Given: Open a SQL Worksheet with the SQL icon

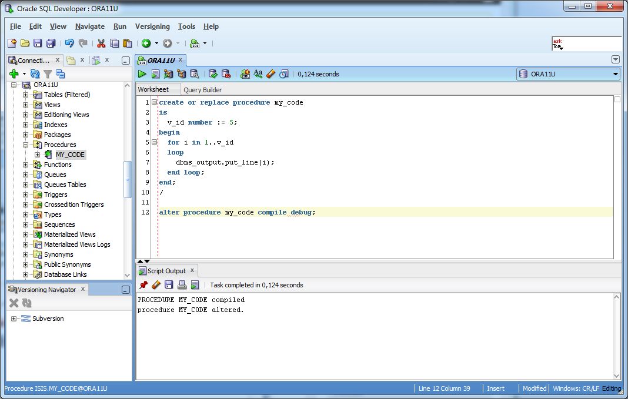Looking at the screenshot, I should 195,43.
